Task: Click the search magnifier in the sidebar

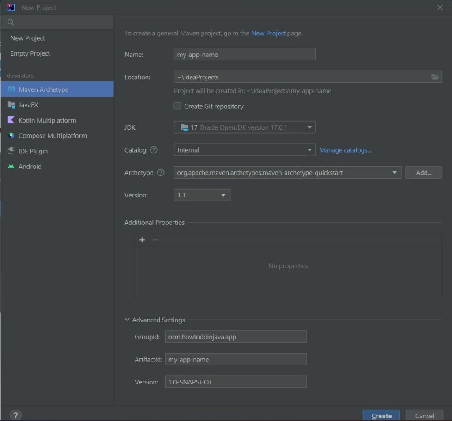Action: pyautogui.click(x=10, y=21)
